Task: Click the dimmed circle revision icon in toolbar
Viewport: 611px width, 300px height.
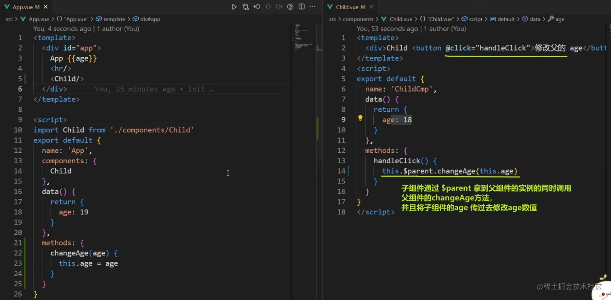Action: pos(268,7)
